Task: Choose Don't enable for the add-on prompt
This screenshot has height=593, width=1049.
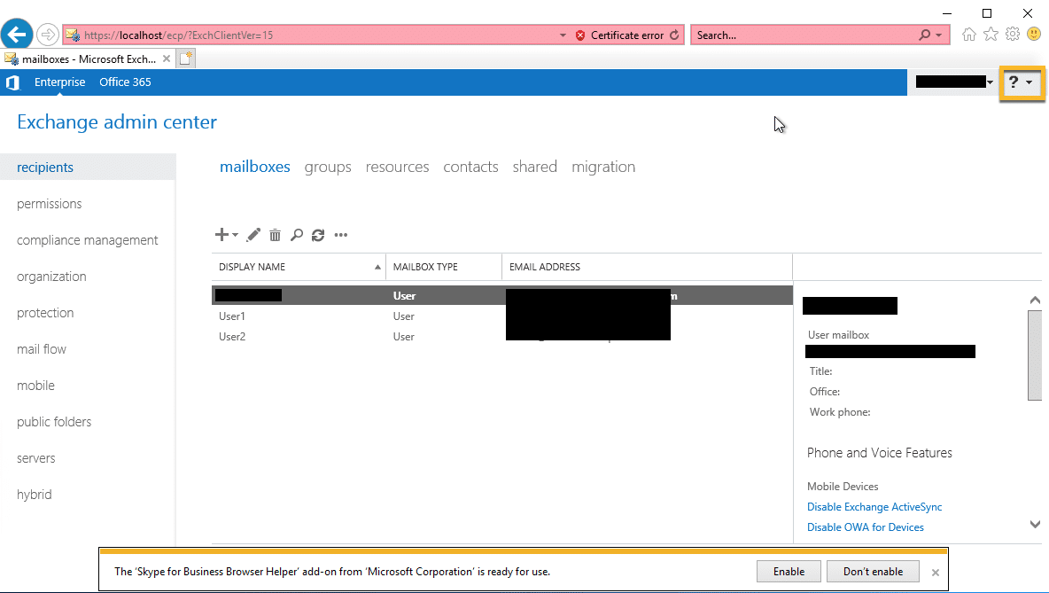Action: (873, 571)
